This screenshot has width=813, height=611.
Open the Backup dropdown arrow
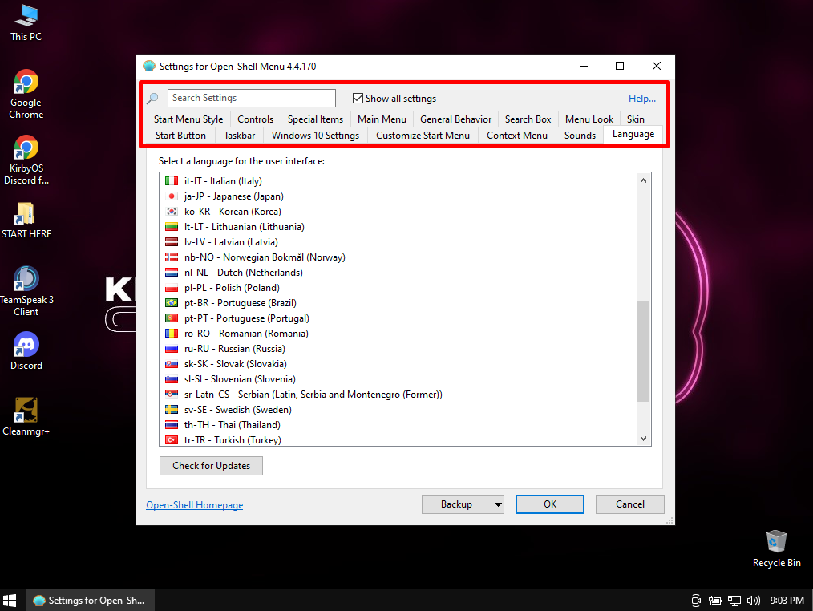[498, 504]
